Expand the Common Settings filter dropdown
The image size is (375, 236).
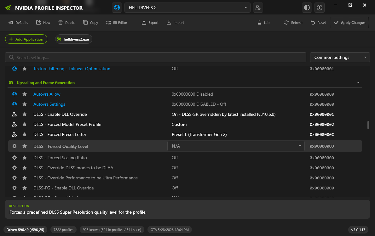pyautogui.click(x=340, y=57)
